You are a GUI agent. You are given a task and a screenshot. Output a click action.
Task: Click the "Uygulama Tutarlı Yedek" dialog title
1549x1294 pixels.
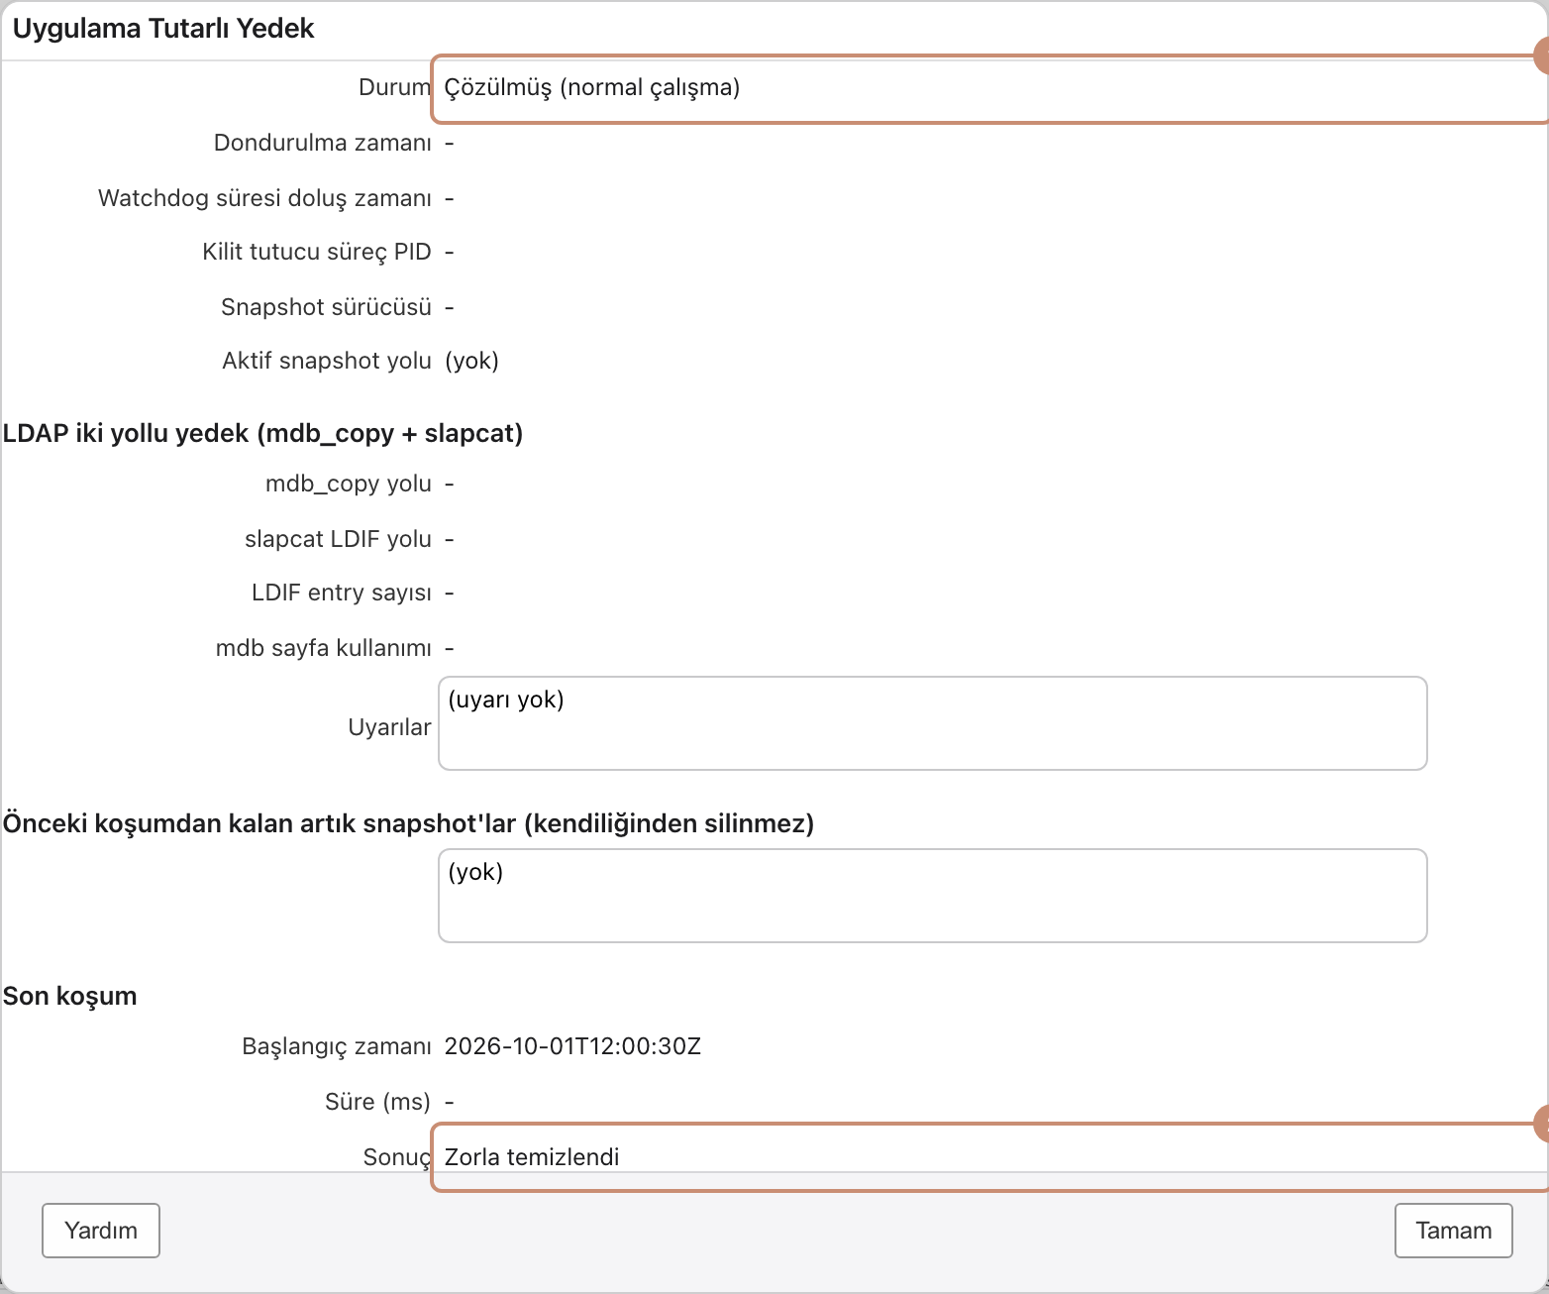click(x=163, y=29)
